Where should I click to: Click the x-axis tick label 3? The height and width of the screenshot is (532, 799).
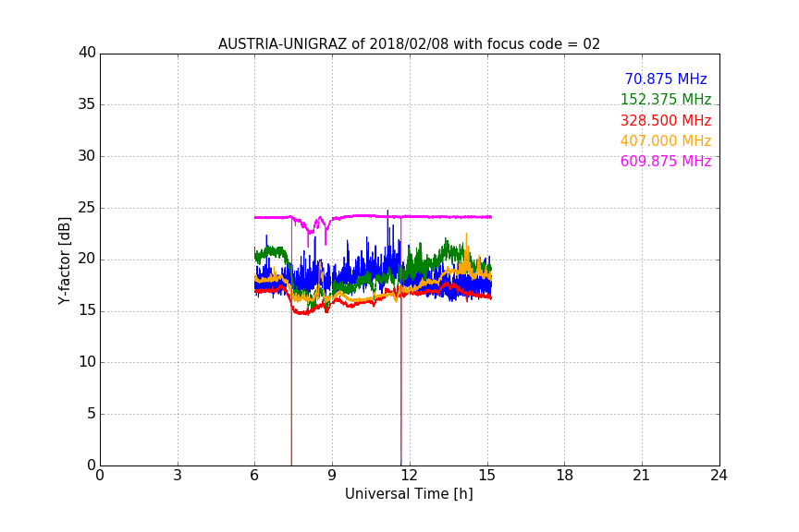(x=178, y=476)
